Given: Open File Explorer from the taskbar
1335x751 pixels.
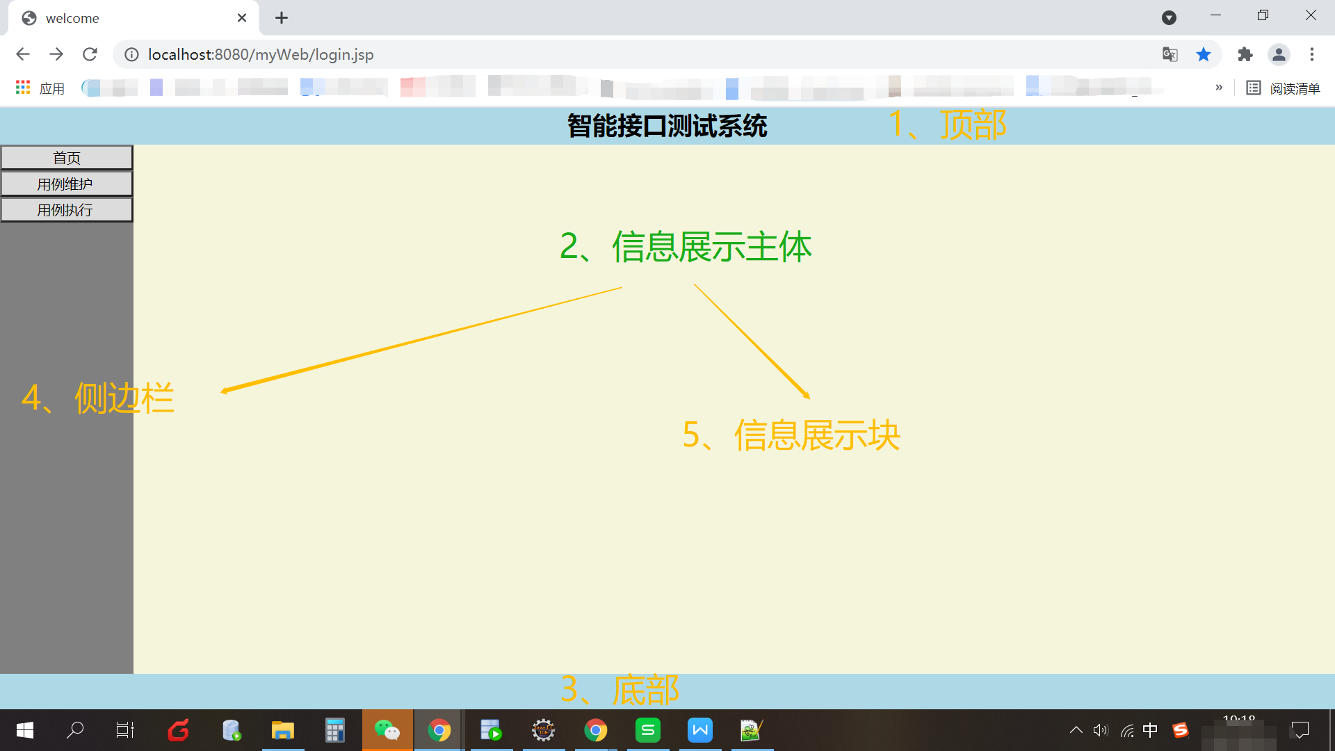Looking at the screenshot, I should point(282,730).
